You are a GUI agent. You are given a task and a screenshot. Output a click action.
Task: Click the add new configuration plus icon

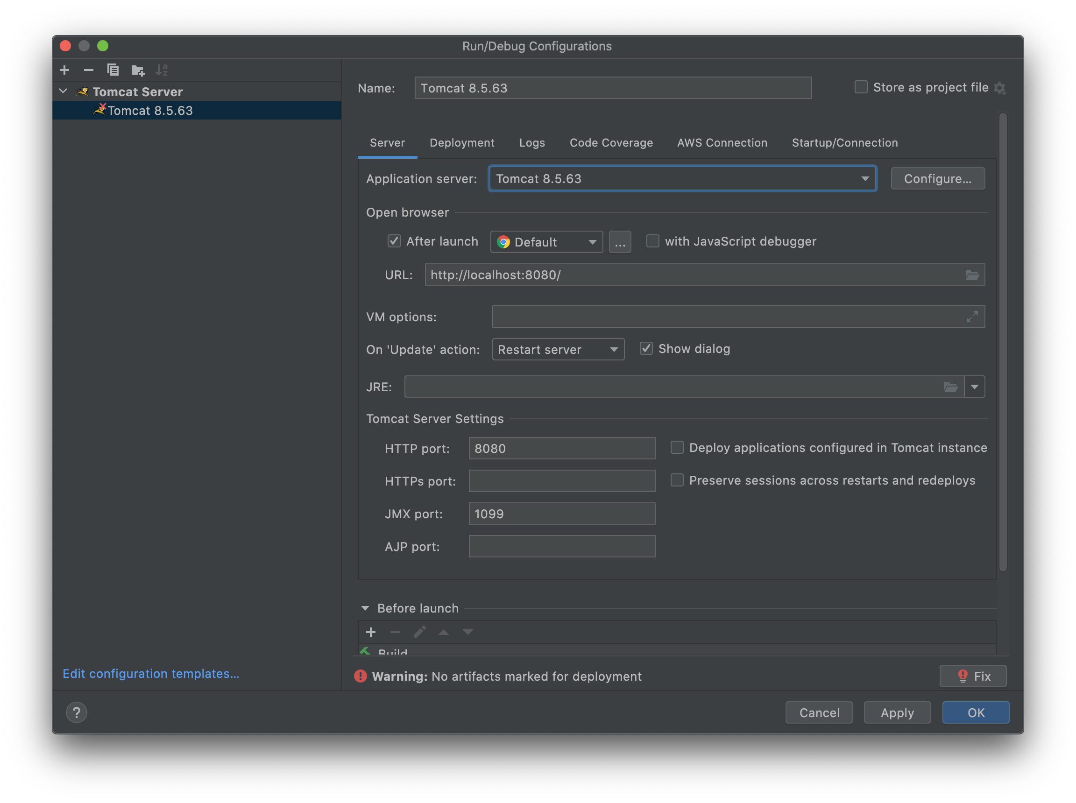pos(64,70)
